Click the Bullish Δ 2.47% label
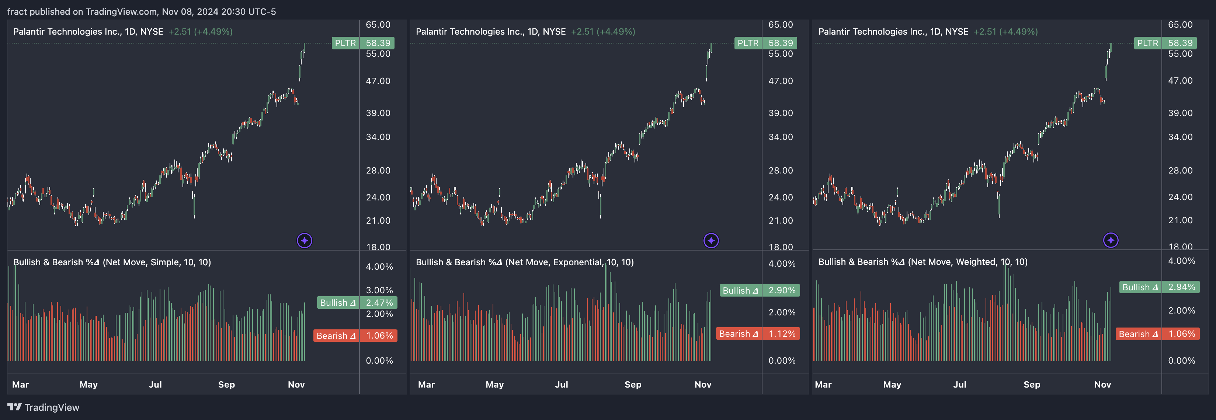This screenshot has width=1216, height=420. click(357, 302)
